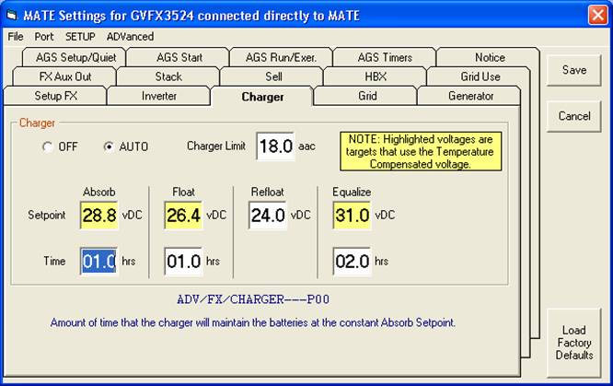
Task: Click the Refloat setpoint 24.0 vDC field
Action: [268, 216]
